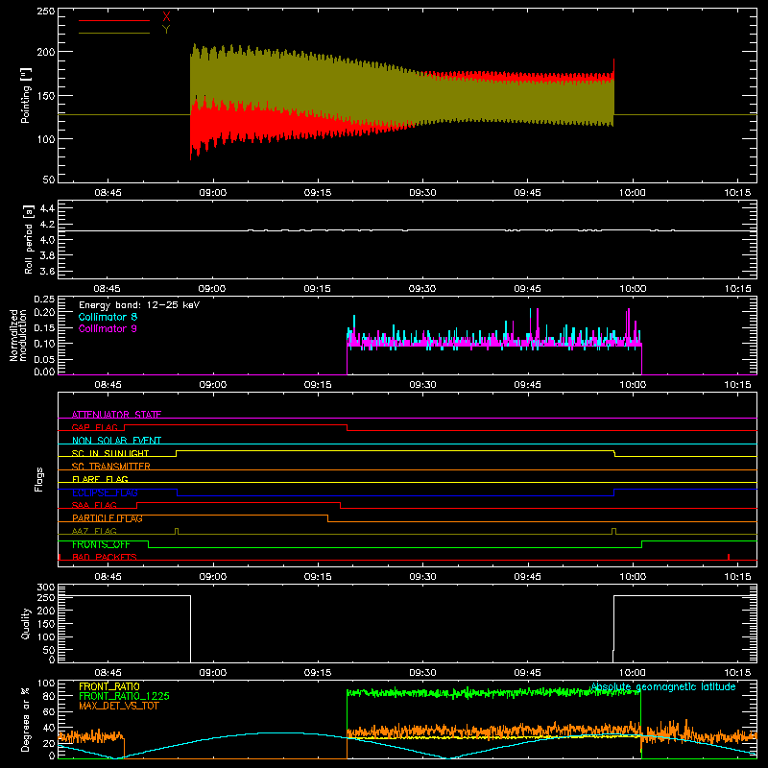
Task: Click 08:45 time label under Quality plot
Action: pyautogui.click(x=108, y=673)
